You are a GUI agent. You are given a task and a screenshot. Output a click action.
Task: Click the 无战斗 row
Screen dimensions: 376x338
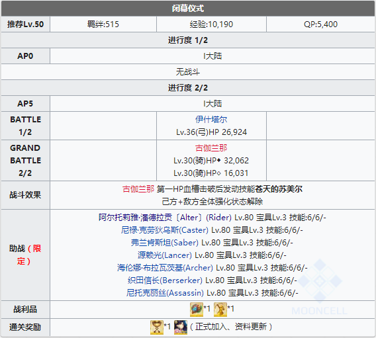[188, 71]
